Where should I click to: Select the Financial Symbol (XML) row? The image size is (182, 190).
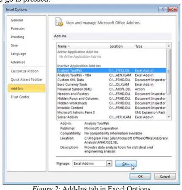click(111, 89)
